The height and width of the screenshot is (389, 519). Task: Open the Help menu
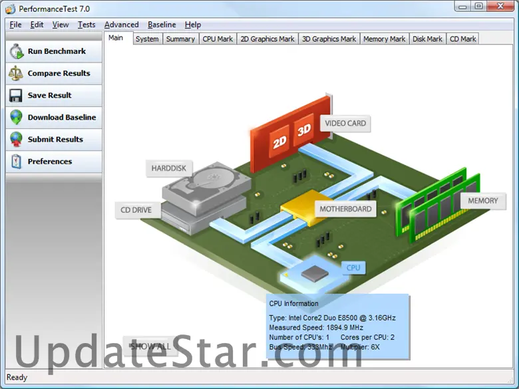click(193, 25)
